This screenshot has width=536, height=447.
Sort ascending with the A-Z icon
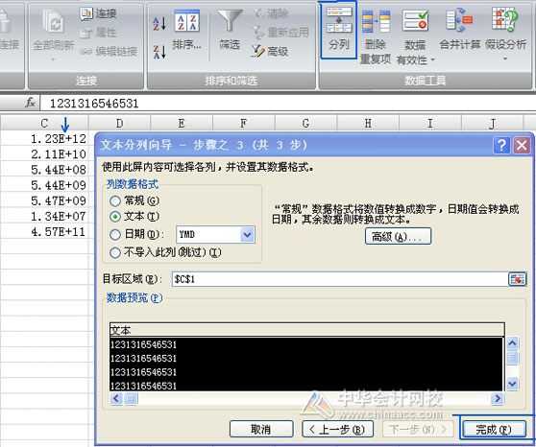click(x=159, y=23)
